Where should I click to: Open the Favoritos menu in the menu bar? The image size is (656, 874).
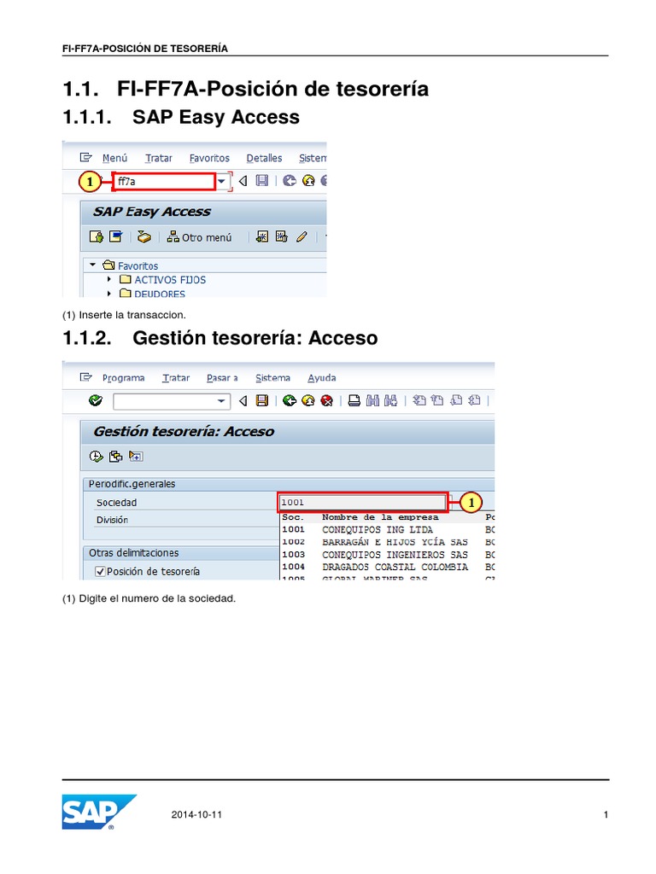click(209, 158)
